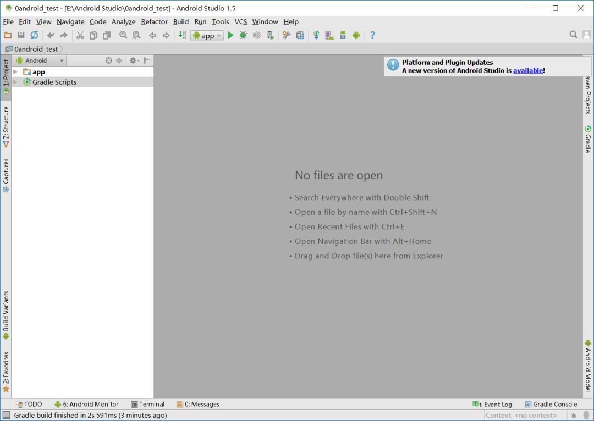Open the 0: Messages tool window

[x=198, y=405]
